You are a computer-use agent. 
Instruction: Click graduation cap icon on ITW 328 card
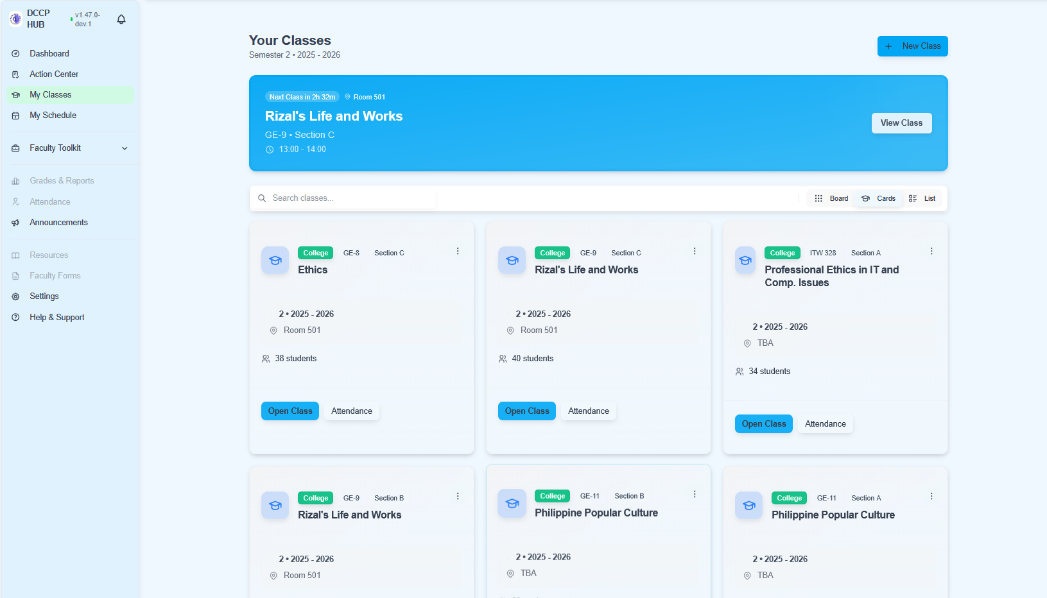[x=745, y=261]
